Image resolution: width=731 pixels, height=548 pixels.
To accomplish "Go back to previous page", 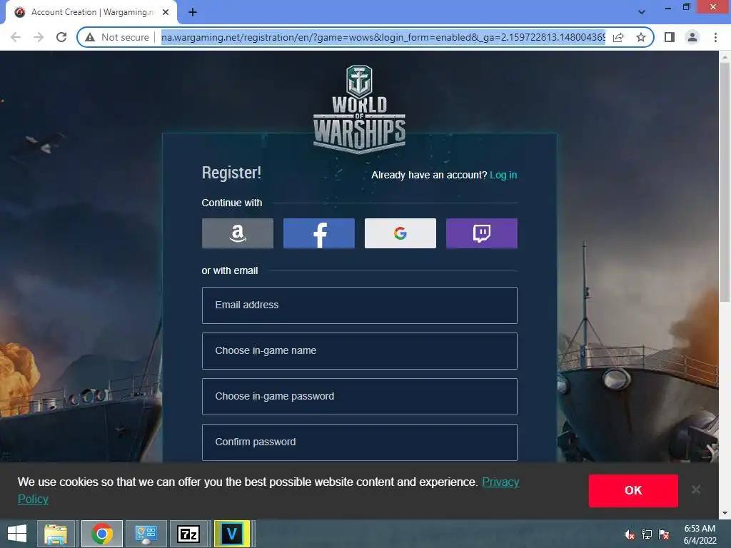I will click(16, 37).
